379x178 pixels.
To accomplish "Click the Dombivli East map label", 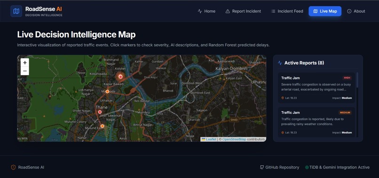I will pyautogui.click(x=200, y=93).
